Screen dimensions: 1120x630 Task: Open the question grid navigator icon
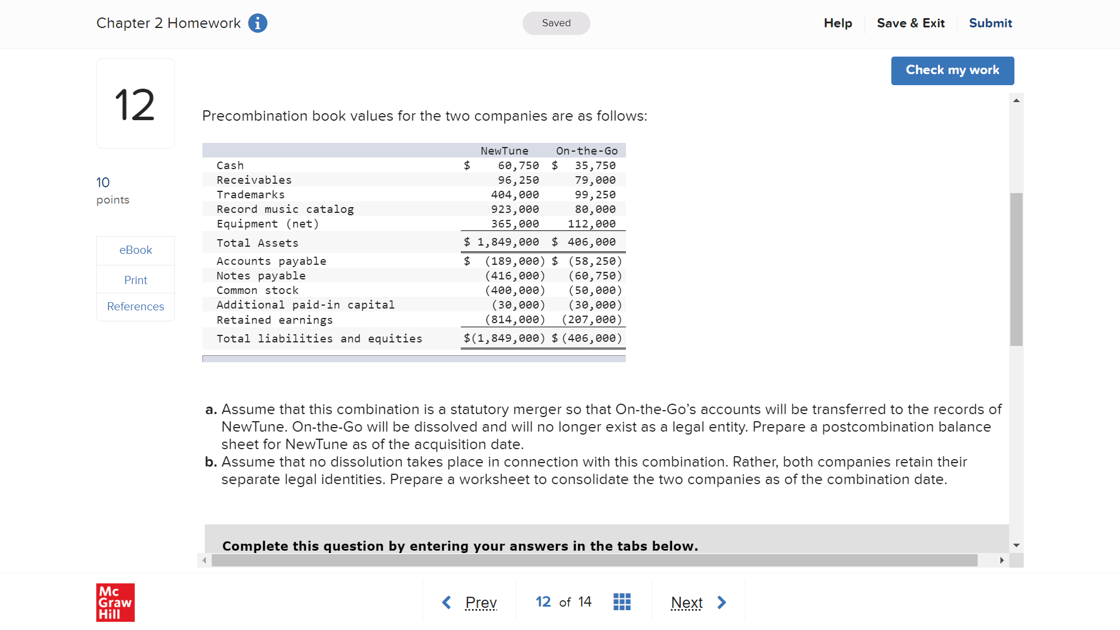point(622,602)
